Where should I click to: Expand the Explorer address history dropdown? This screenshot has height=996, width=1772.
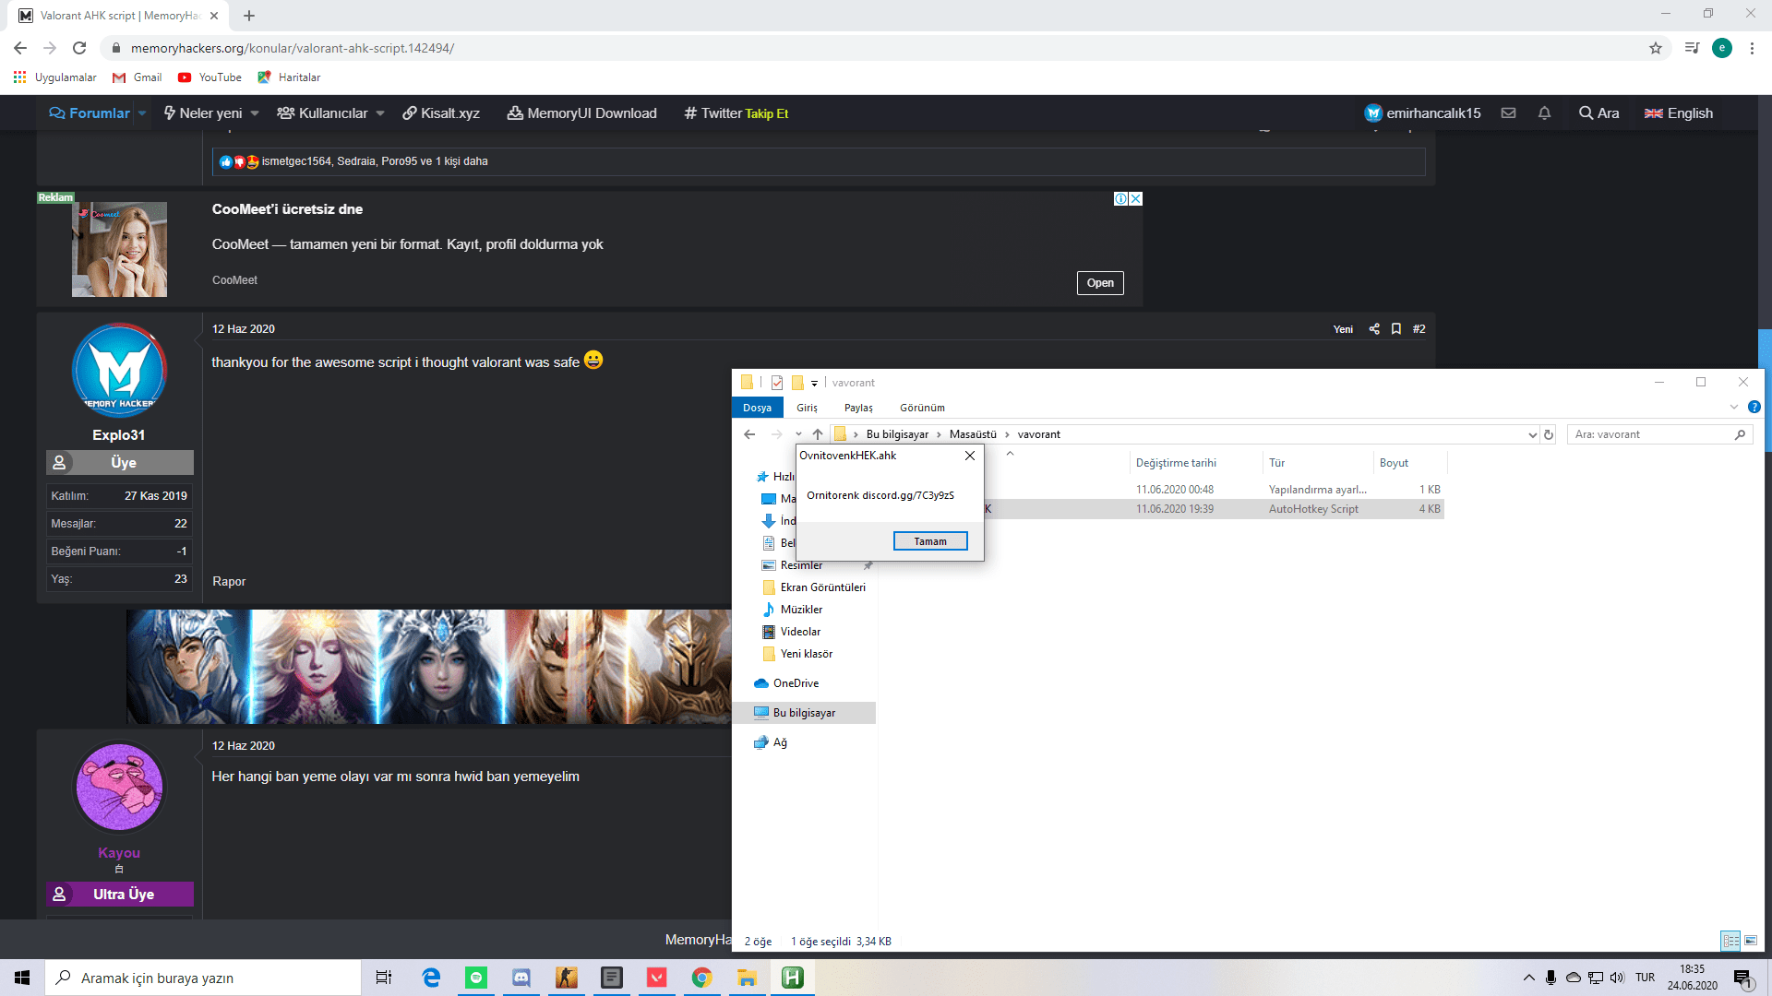click(x=1533, y=434)
